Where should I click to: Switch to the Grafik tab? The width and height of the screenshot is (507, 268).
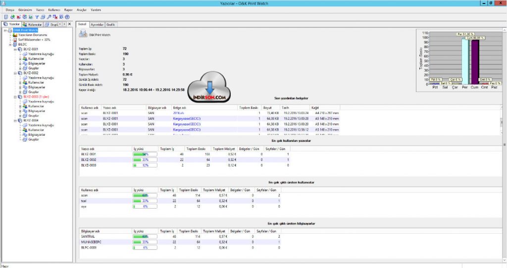click(110, 25)
